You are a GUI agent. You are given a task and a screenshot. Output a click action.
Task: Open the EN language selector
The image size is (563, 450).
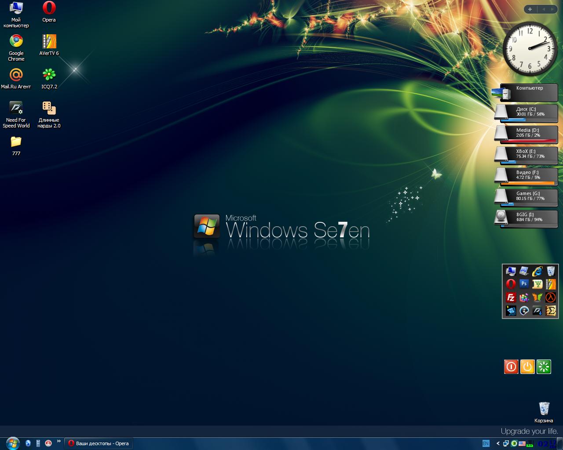[x=486, y=443]
